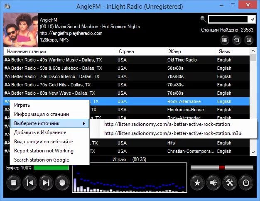Screen dimensions: 260x201
Task: Go to the previous station
Action: click(30, 183)
